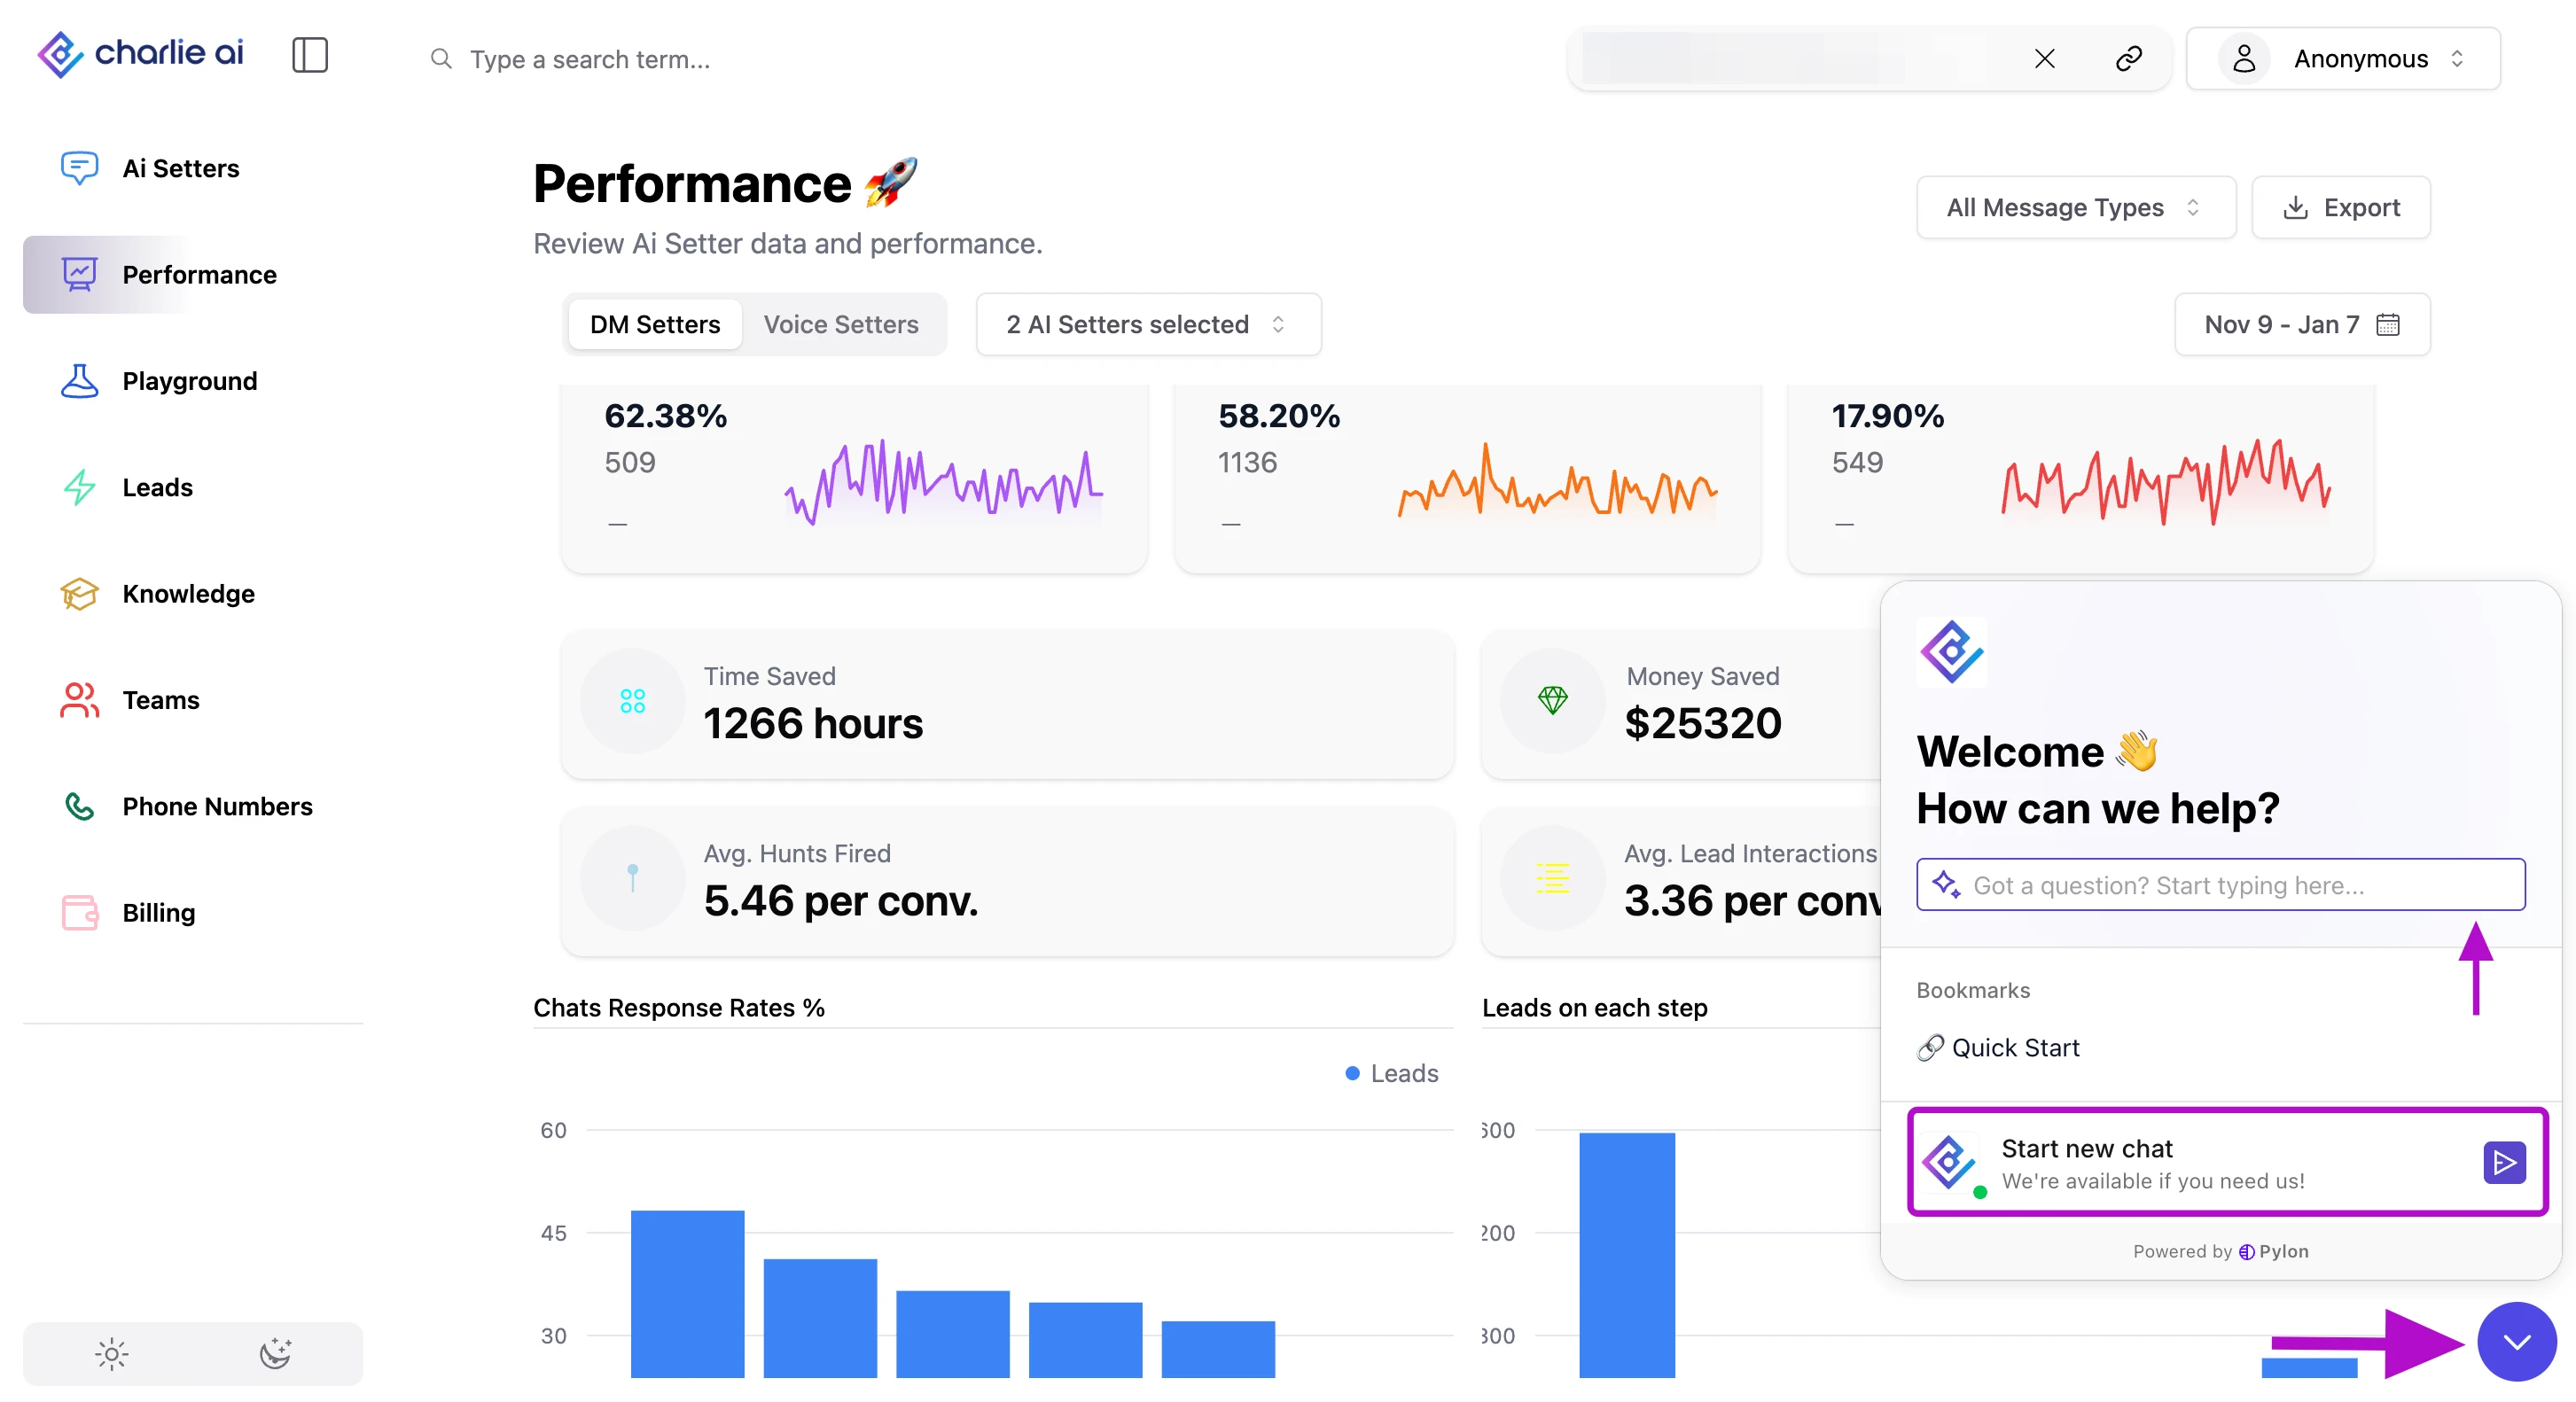Switch to light theme sun toggle

tap(111, 1354)
